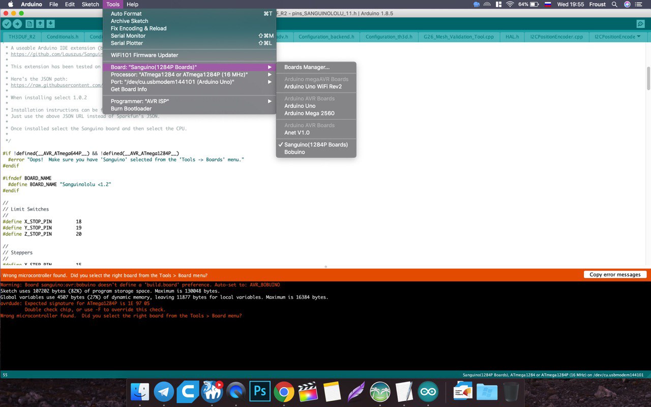This screenshot has height=407, width=651.
Task: Open Serial Monitor via magnifier toolbar icon
Action: tap(640, 24)
